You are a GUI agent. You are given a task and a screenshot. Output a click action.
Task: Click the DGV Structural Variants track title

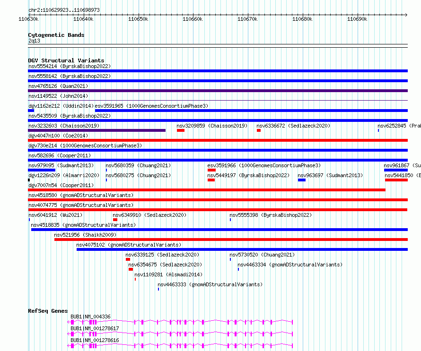point(66,60)
